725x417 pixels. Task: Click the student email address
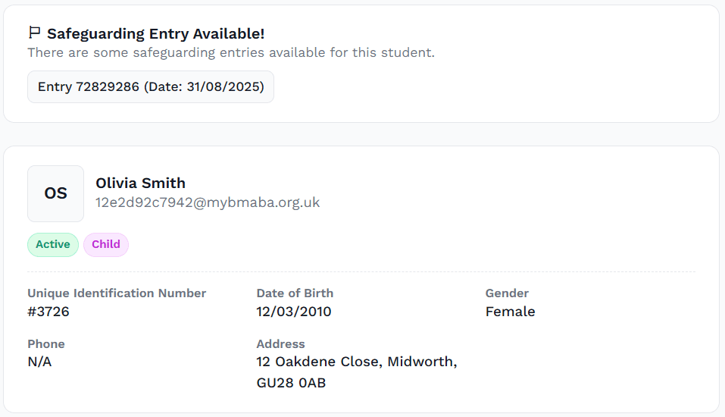208,202
